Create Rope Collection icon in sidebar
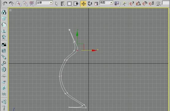Image resolution: width=170 pixels, height=111 pixels. [4, 31]
